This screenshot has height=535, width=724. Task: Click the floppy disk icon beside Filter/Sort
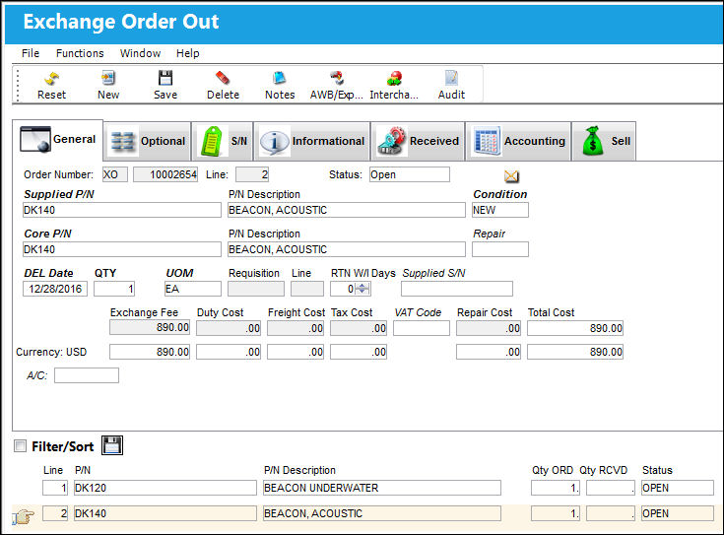pos(112,445)
